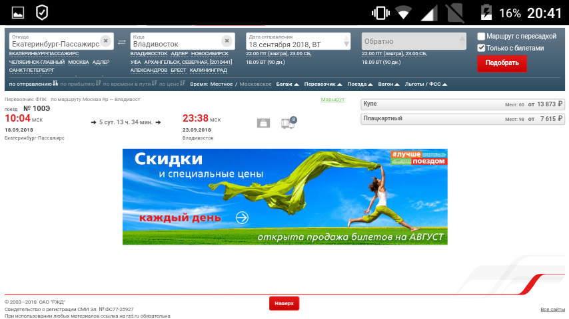Click the Обратно return date field
The width and height of the screenshot is (569, 319).
coord(413,41)
